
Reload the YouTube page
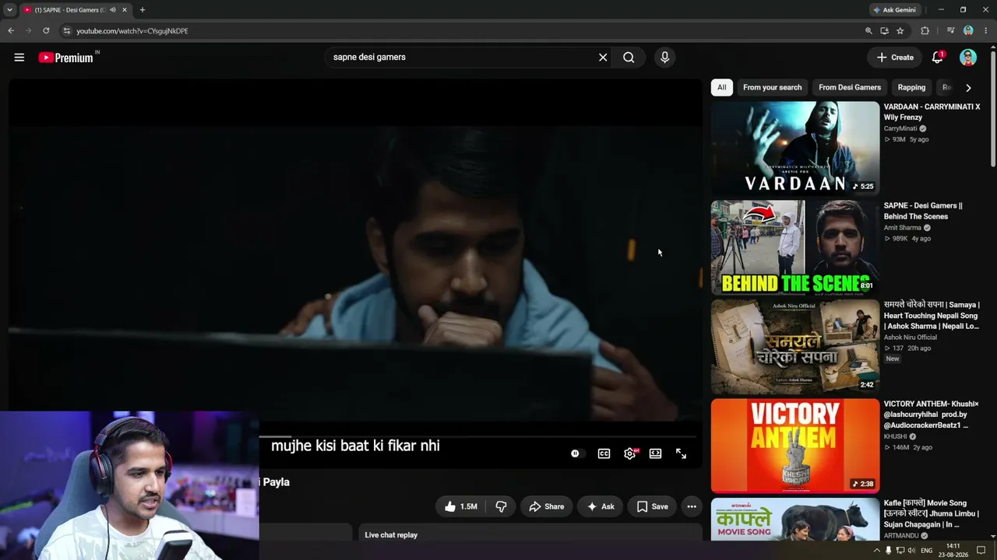coord(46,31)
